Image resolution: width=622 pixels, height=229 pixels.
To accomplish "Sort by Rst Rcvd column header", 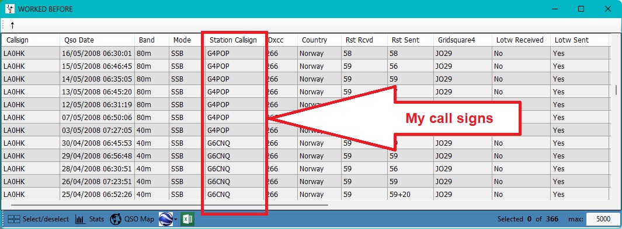I will click(364, 40).
